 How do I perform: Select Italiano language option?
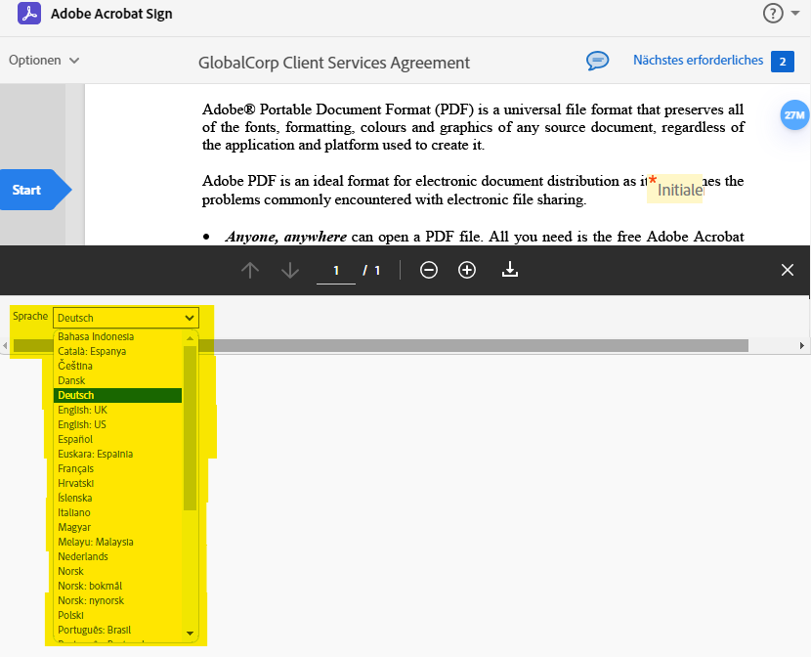118,512
